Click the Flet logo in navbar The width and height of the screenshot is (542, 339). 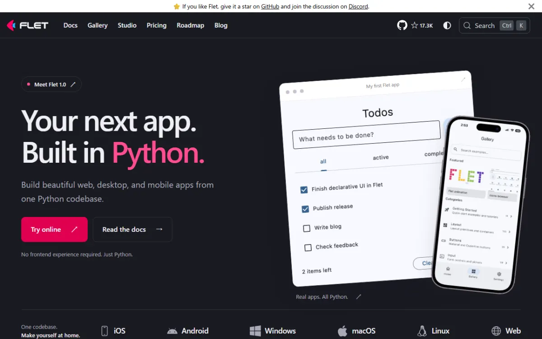(27, 25)
